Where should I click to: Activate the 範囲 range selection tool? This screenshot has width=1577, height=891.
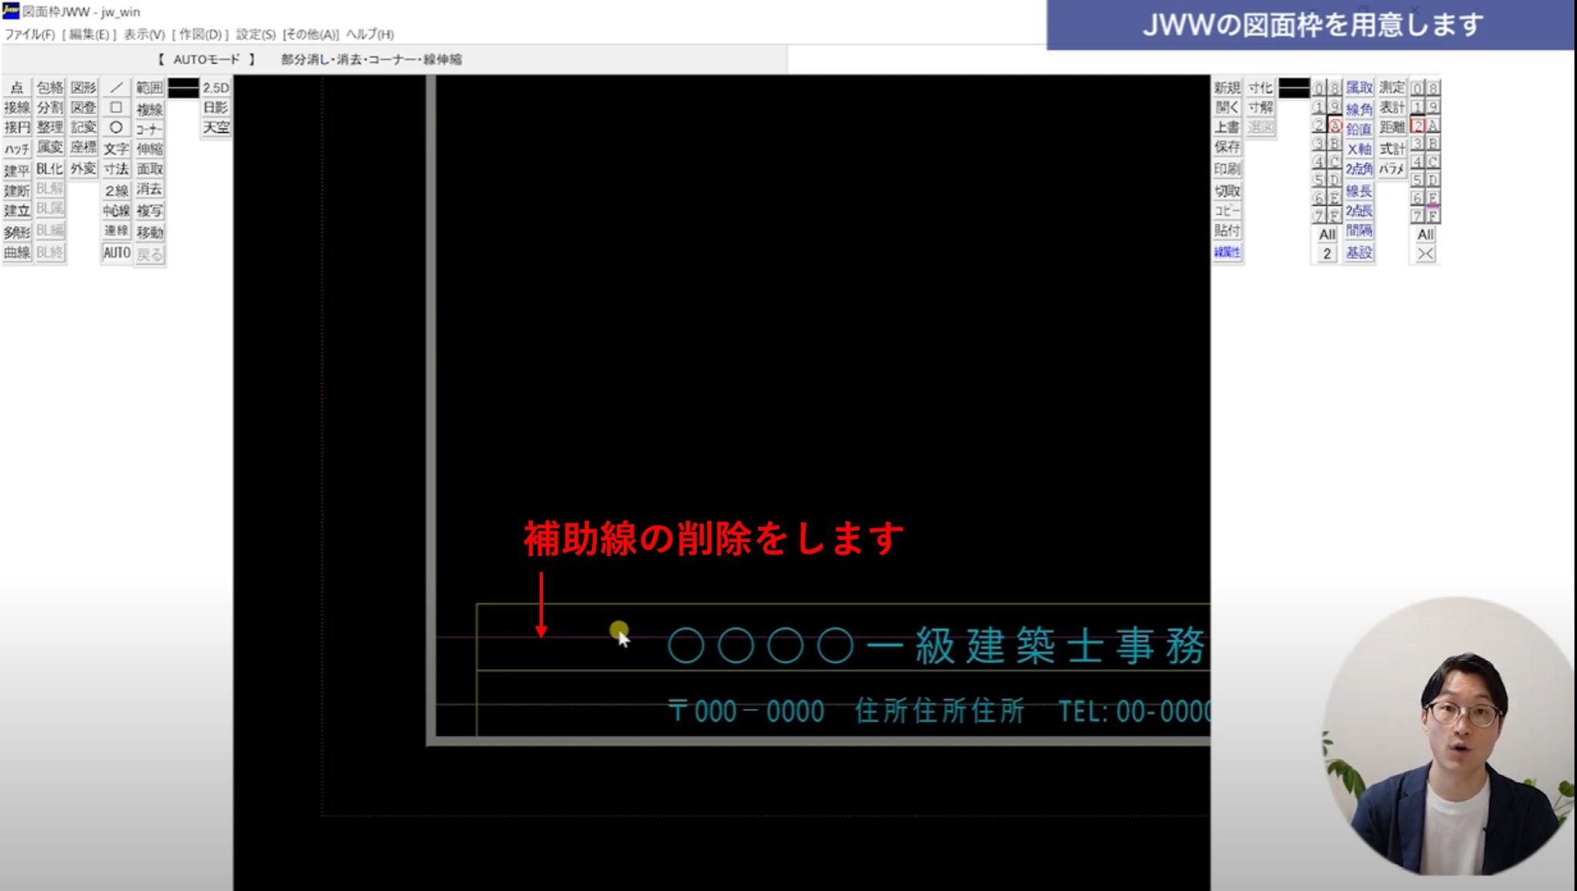pos(151,88)
